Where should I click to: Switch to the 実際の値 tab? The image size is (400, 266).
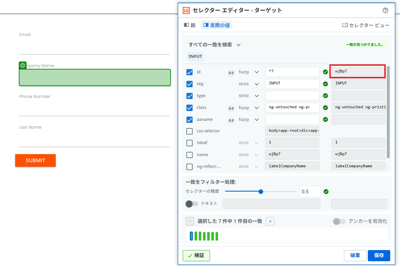coord(216,25)
